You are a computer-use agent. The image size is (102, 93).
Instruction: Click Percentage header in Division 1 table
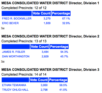coord(61,14)
